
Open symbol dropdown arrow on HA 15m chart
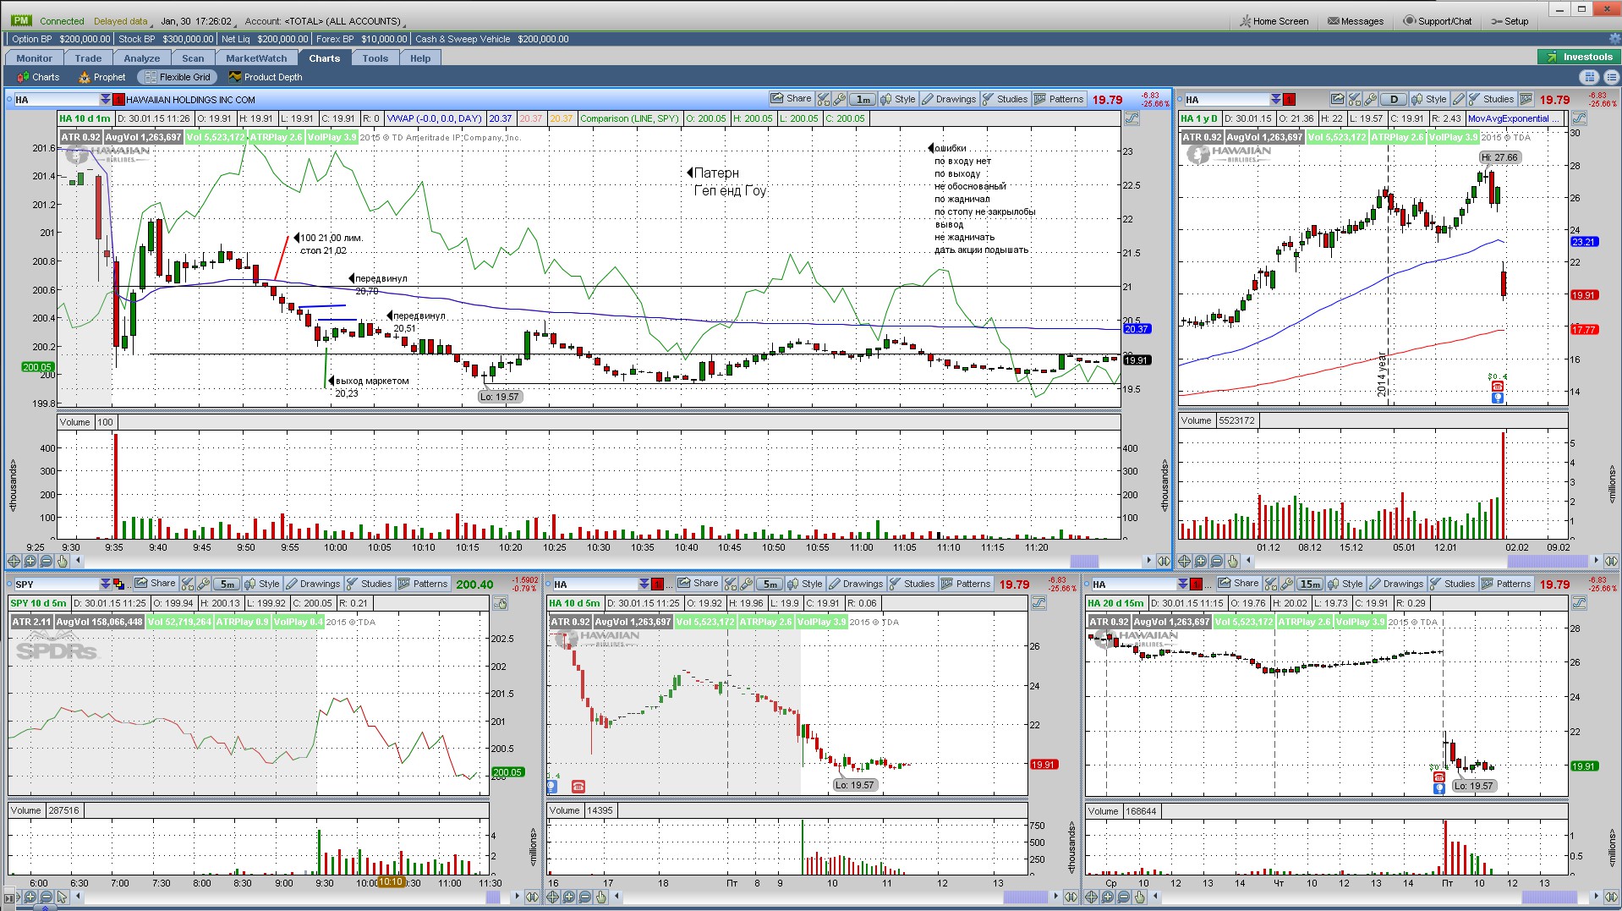1182,584
